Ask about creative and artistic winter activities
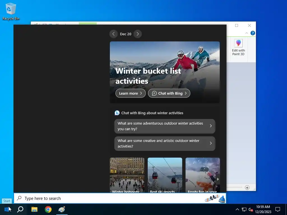Viewport: 287px width, 215px height. click(165, 144)
